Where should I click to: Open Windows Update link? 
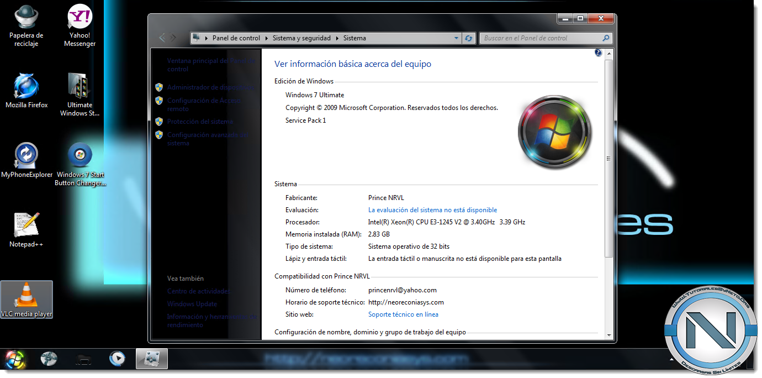coord(192,304)
